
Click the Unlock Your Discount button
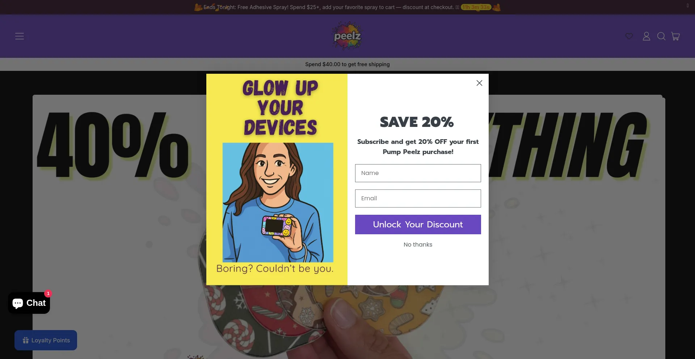click(x=418, y=225)
